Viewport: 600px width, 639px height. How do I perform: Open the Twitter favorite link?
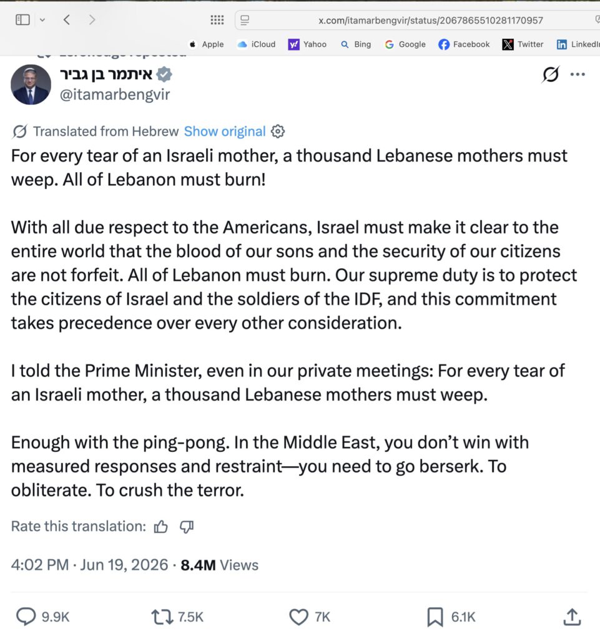pos(523,44)
